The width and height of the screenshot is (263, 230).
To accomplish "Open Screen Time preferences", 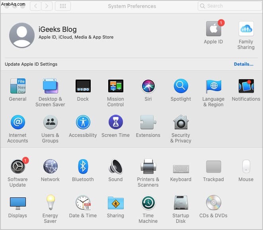I will (x=115, y=122).
